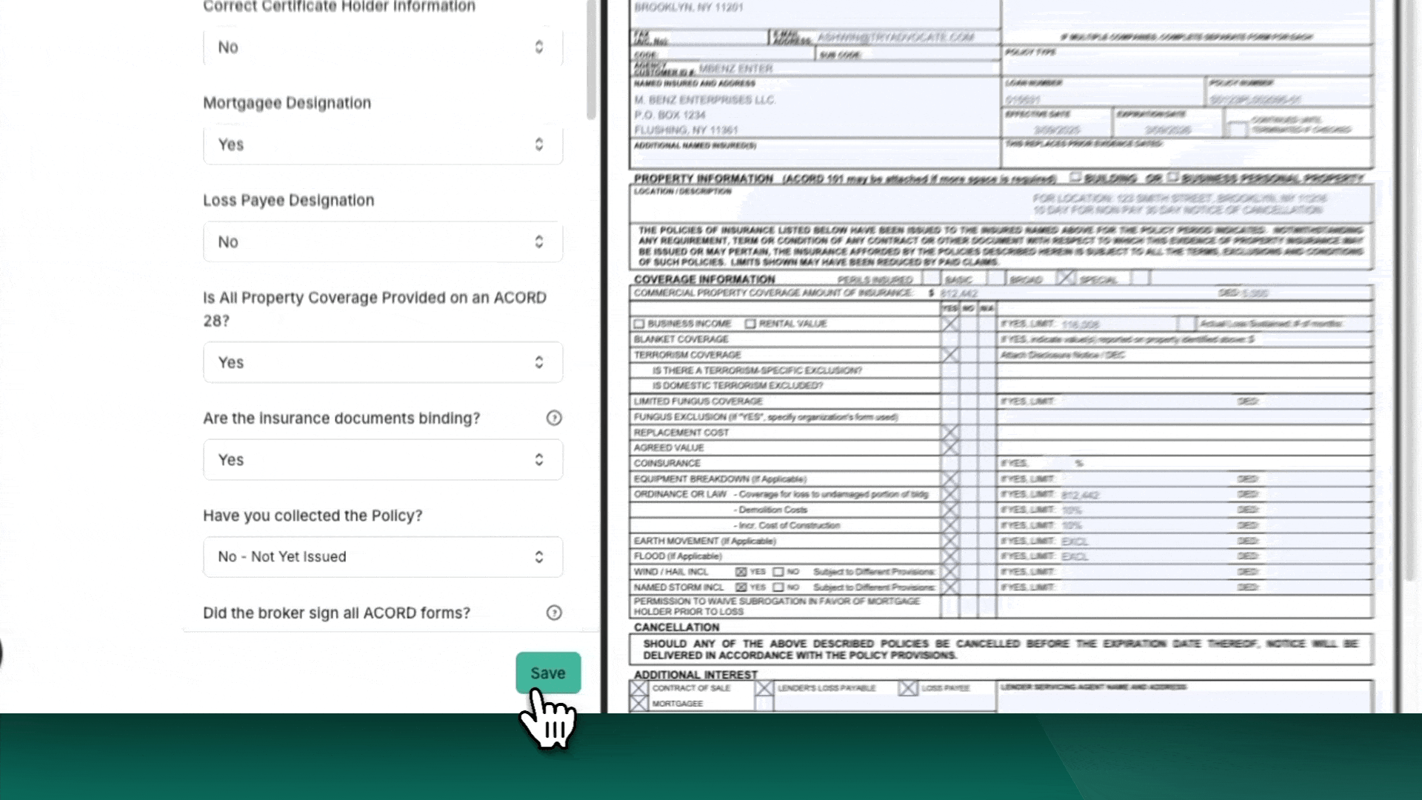Image resolution: width=1422 pixels, height=800 pixels.
Task: Open Loss Payee Designation dropdown
Action: [x=383, y=242]
